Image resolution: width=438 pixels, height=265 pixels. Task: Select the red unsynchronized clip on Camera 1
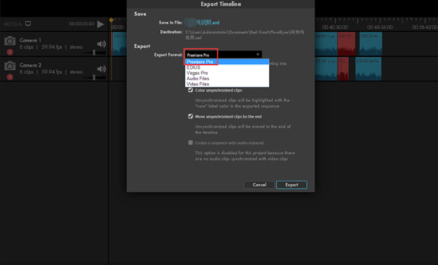point(347,44)
